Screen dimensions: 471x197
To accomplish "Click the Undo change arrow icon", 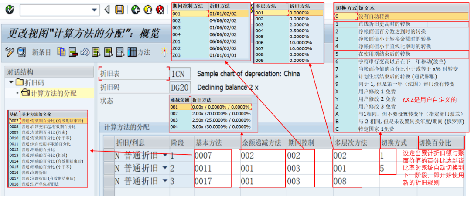I will [x=85, y=52].
